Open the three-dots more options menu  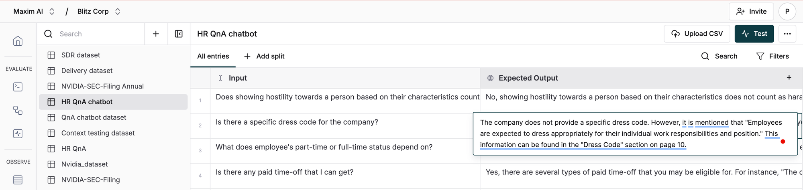click(787, 34)
